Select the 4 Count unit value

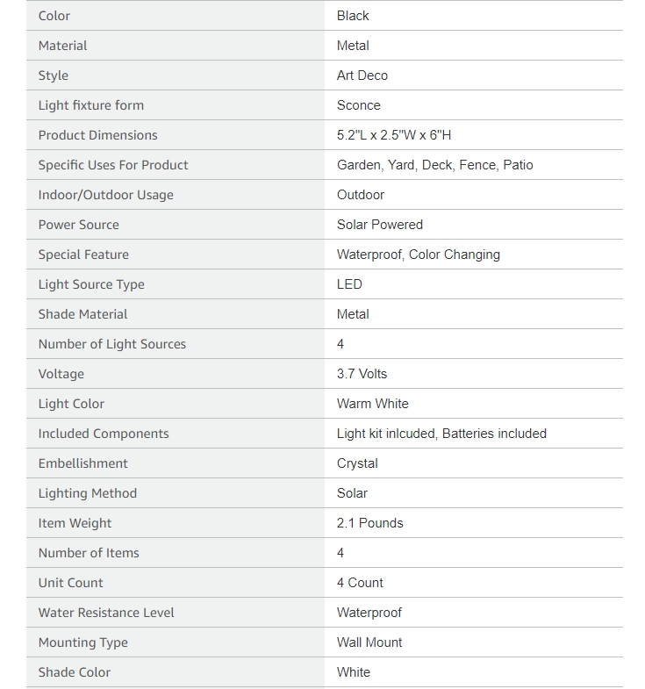(360, 583)
